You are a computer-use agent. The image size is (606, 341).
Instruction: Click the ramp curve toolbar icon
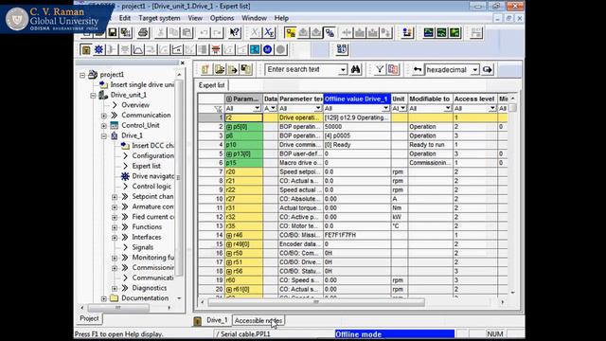click(137, 49)
